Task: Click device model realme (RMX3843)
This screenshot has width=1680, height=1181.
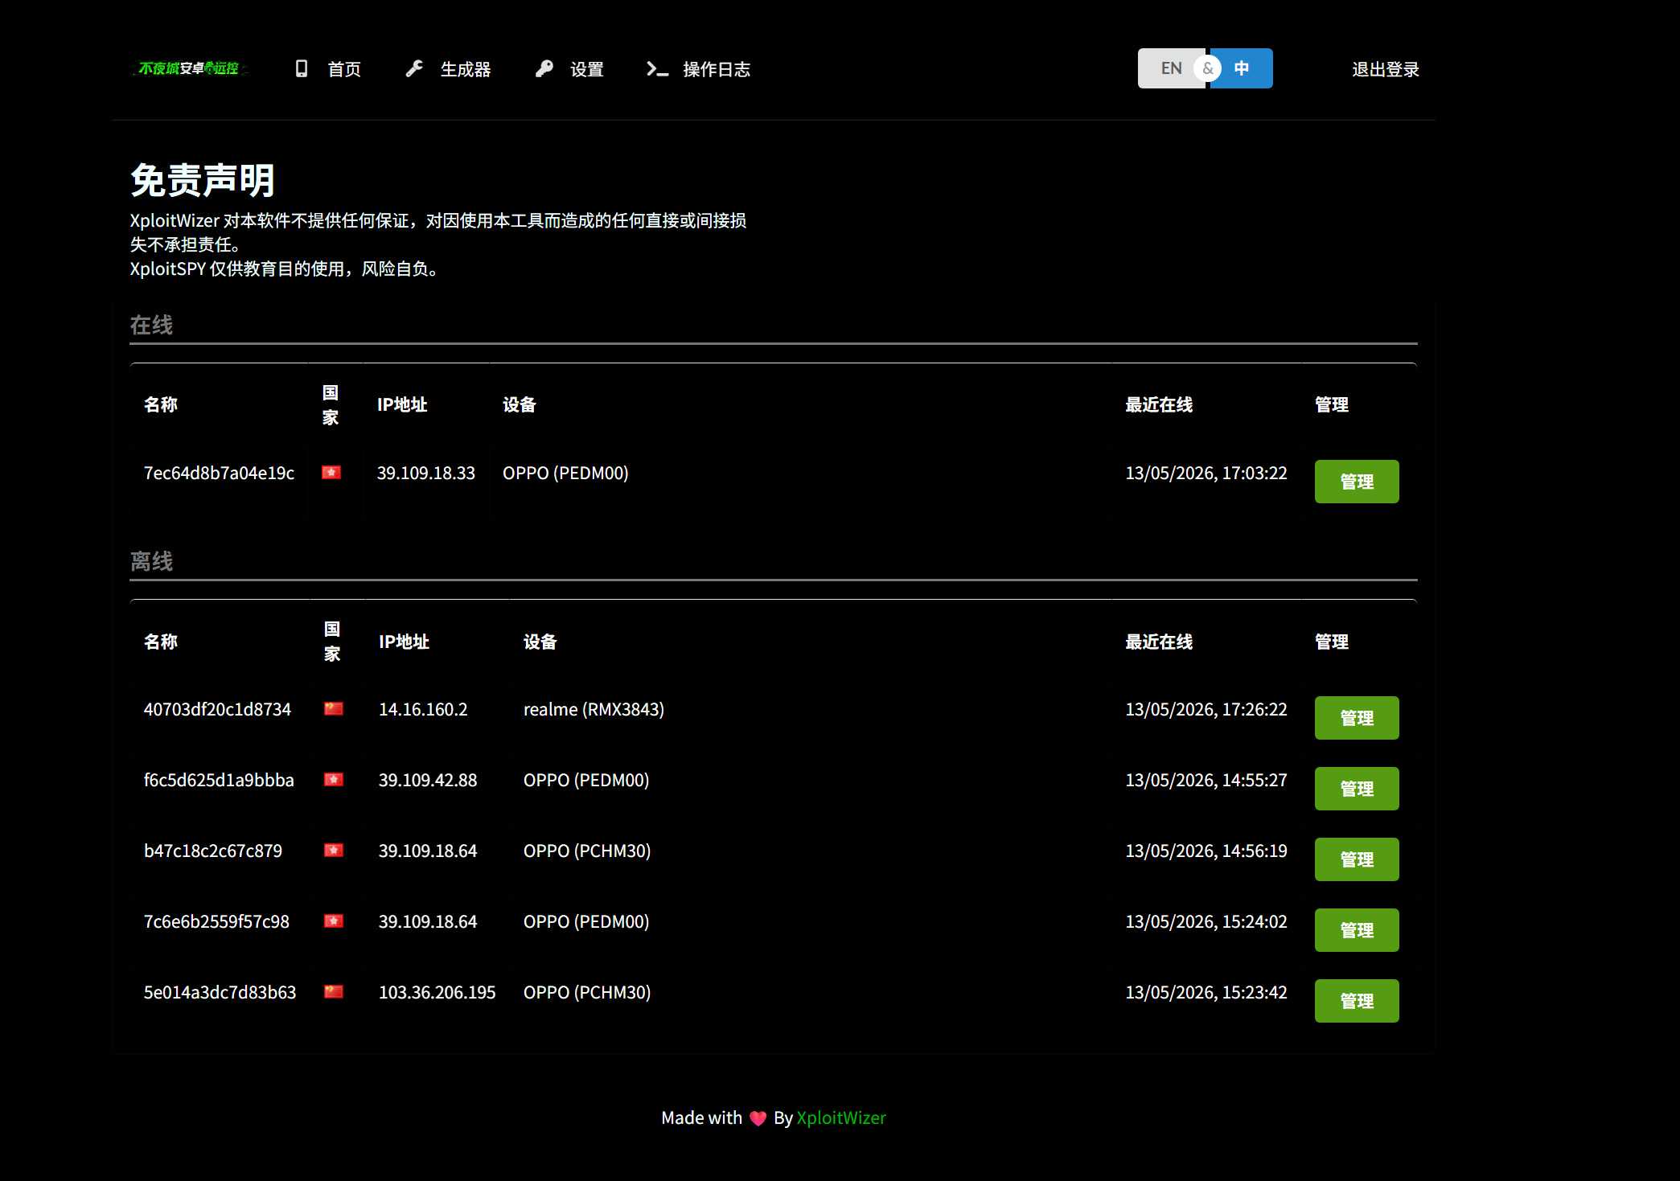Action: point(594,709)
